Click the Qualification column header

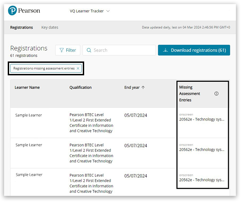[80, 87]
